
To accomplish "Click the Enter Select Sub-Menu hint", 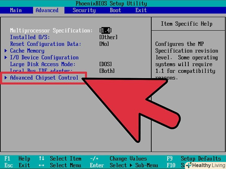I will 124,165.
